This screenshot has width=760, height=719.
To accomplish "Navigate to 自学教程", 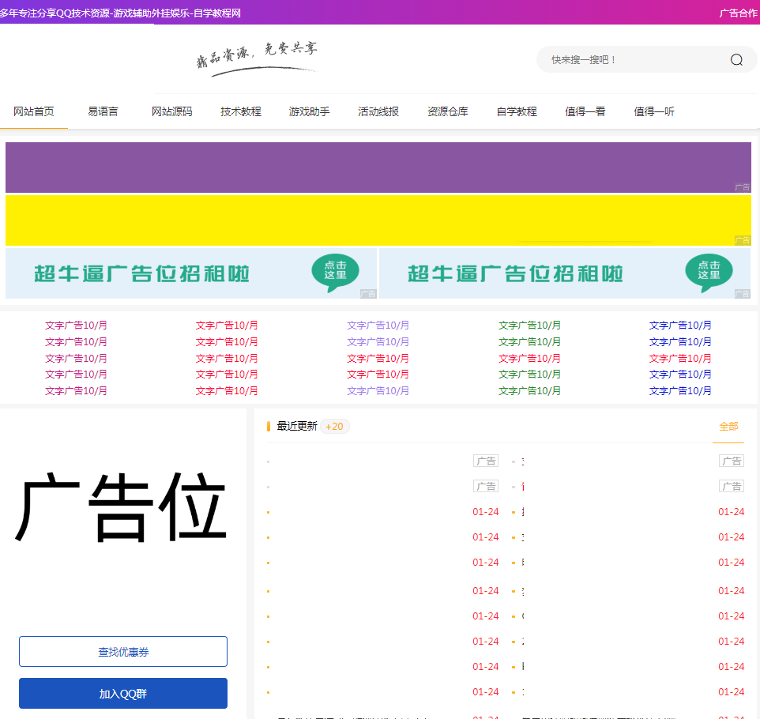I will tap(516, 111).
